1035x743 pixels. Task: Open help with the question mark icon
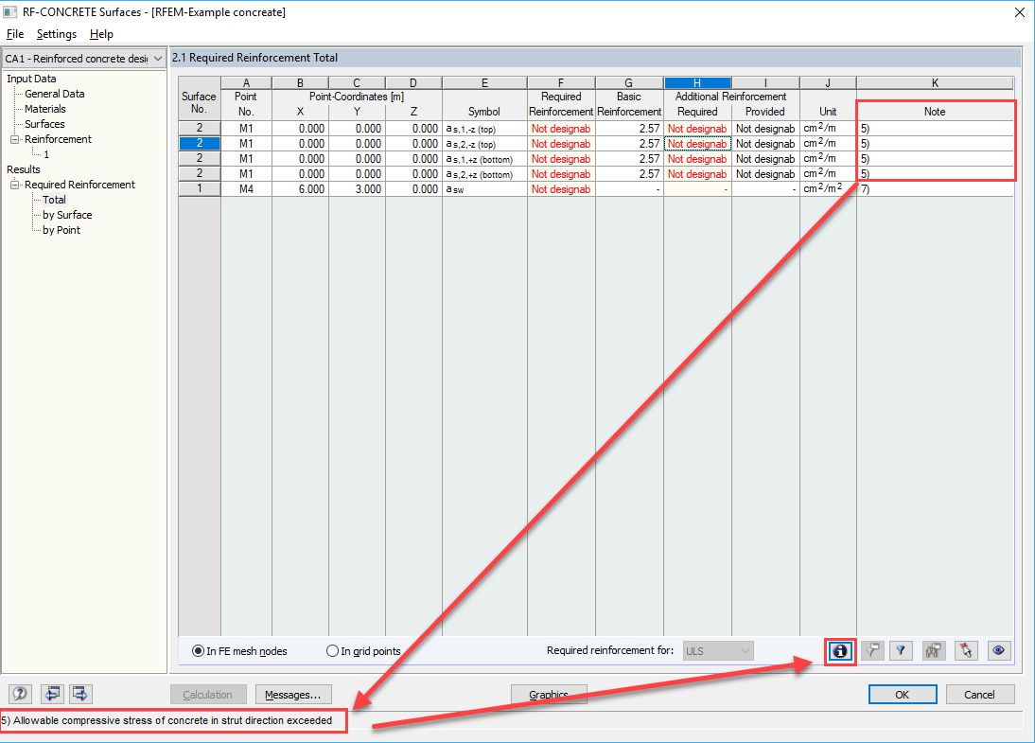pos(21,694)
